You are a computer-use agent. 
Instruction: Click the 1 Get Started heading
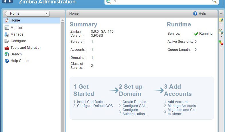(84, 90)
